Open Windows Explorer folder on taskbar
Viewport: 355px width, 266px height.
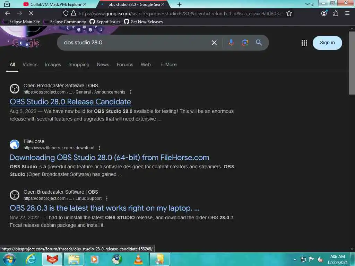74,259
